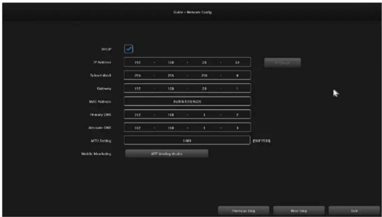
Task: Click the Guide – Network Config title
Action: (x=192, y=12)
